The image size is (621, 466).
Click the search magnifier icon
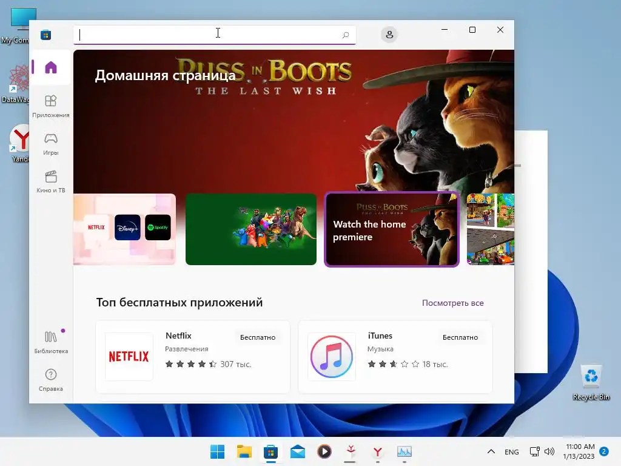tap(345, 35)
